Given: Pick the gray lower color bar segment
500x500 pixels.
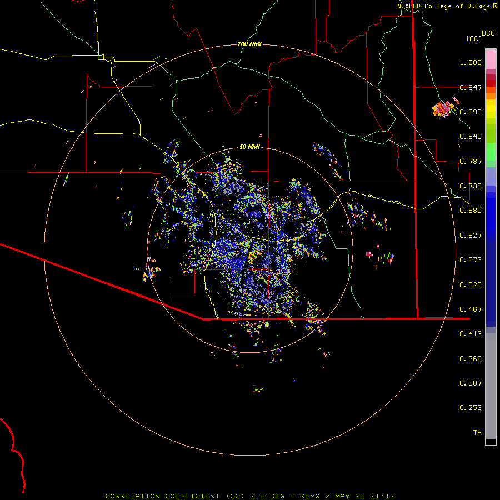Looking at the screenshot, I should tap(491, 386).
